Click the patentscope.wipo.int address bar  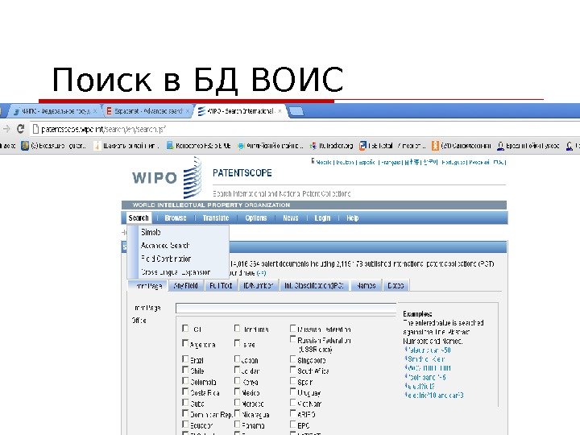click(x=304, y=129)
